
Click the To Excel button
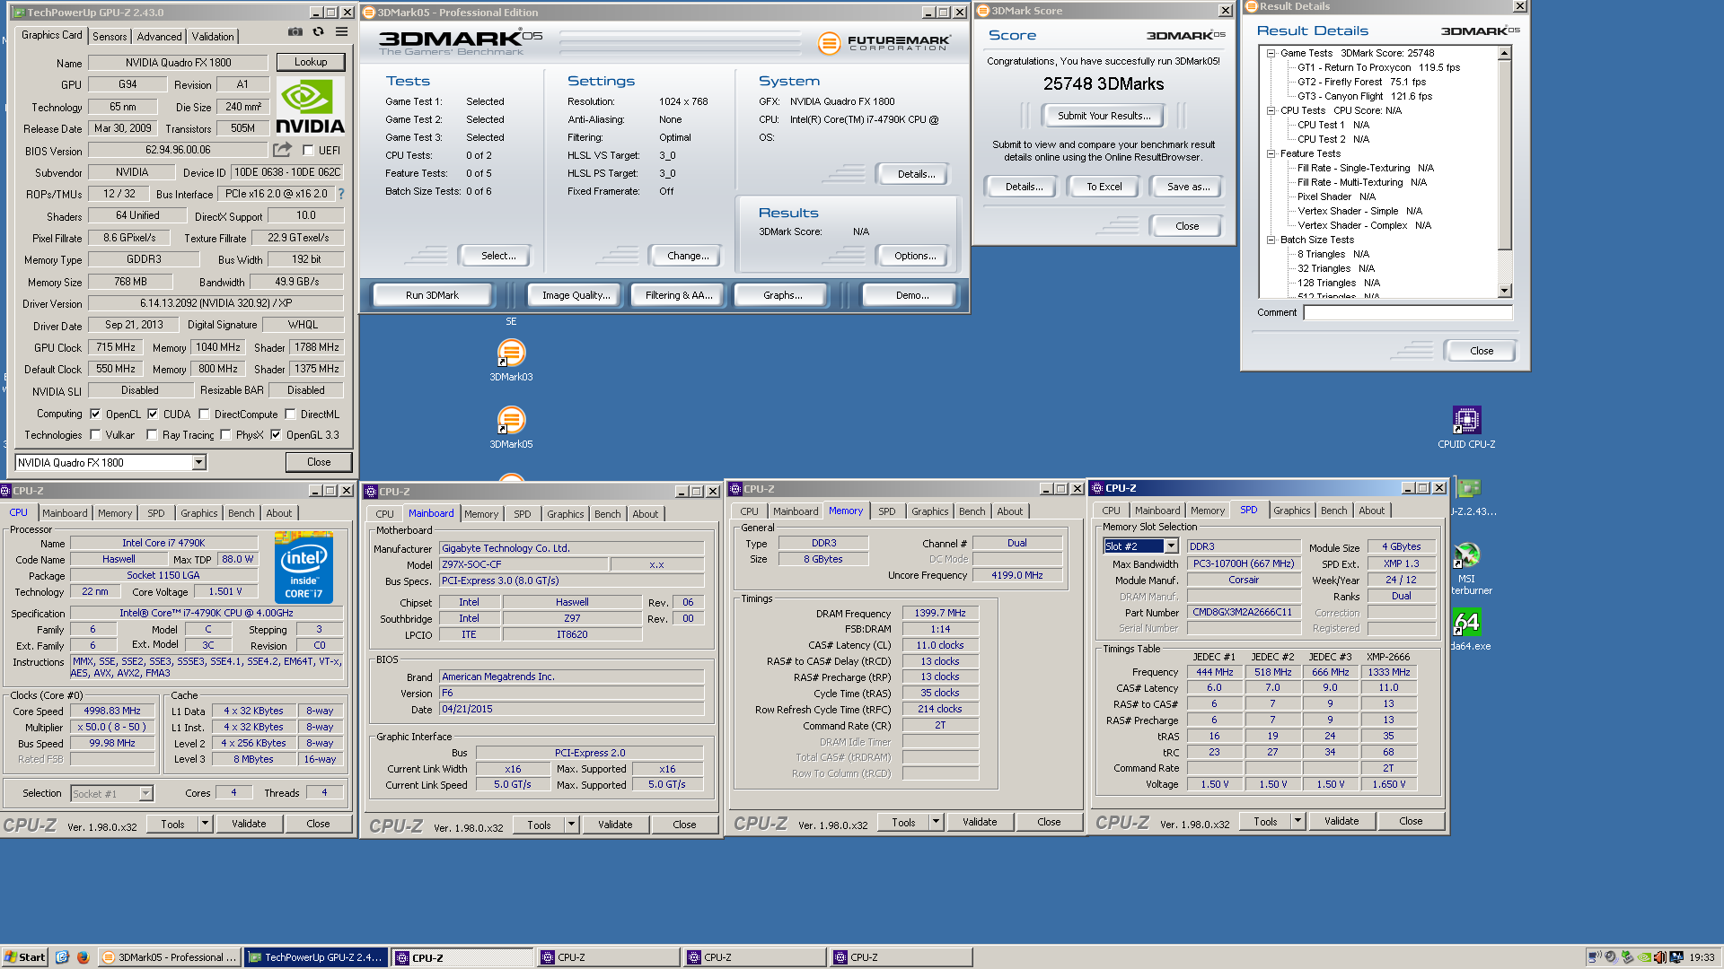click(x=1104, y=187)
